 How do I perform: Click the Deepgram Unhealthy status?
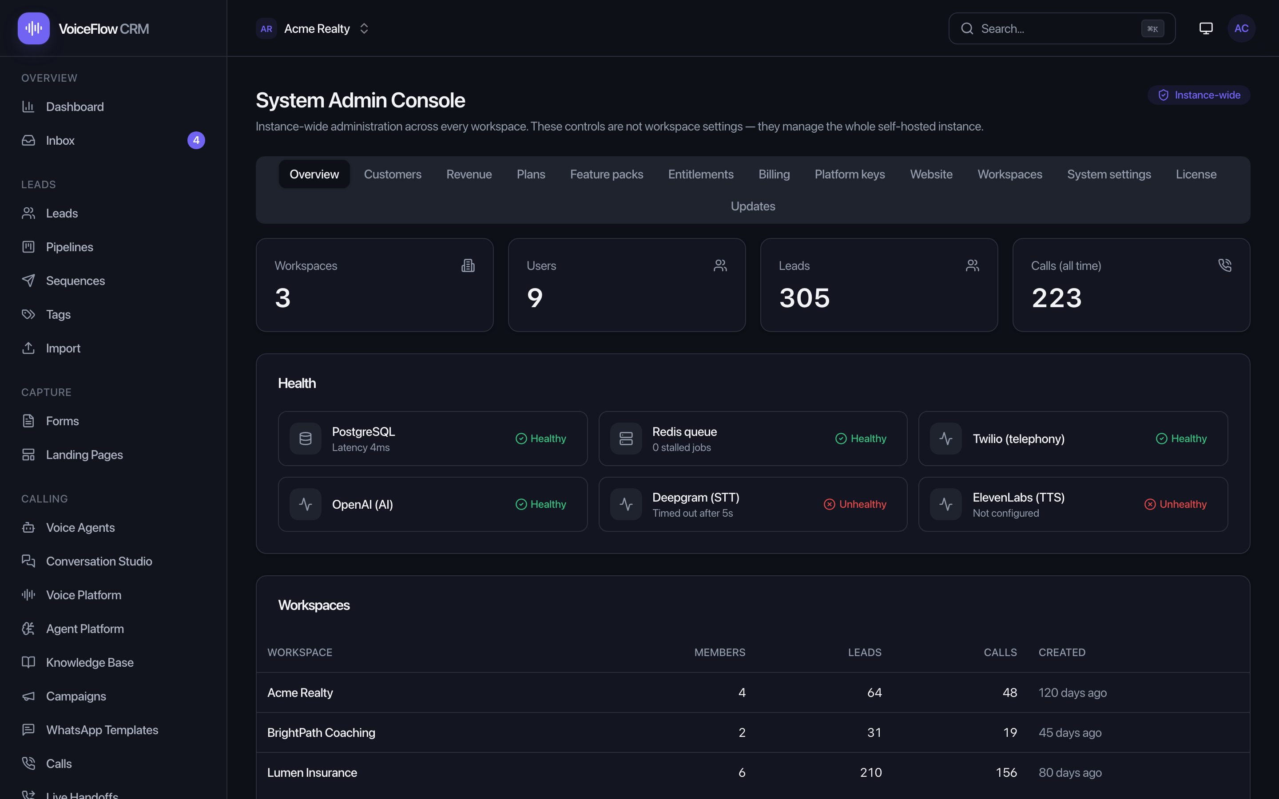point(854,504)
